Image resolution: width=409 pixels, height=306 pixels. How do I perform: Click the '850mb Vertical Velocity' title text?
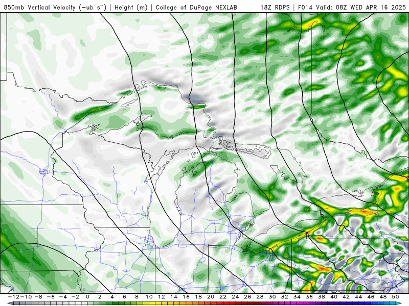click(x=40, y=7)
